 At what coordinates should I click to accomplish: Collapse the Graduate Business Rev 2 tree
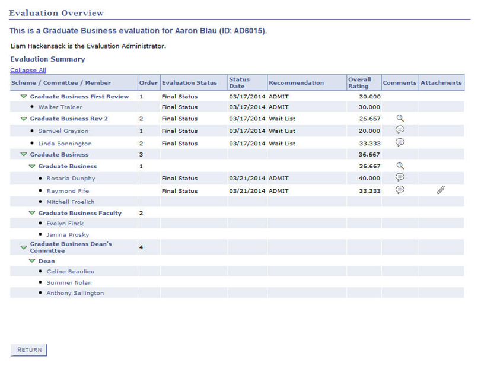click(23, 118)
